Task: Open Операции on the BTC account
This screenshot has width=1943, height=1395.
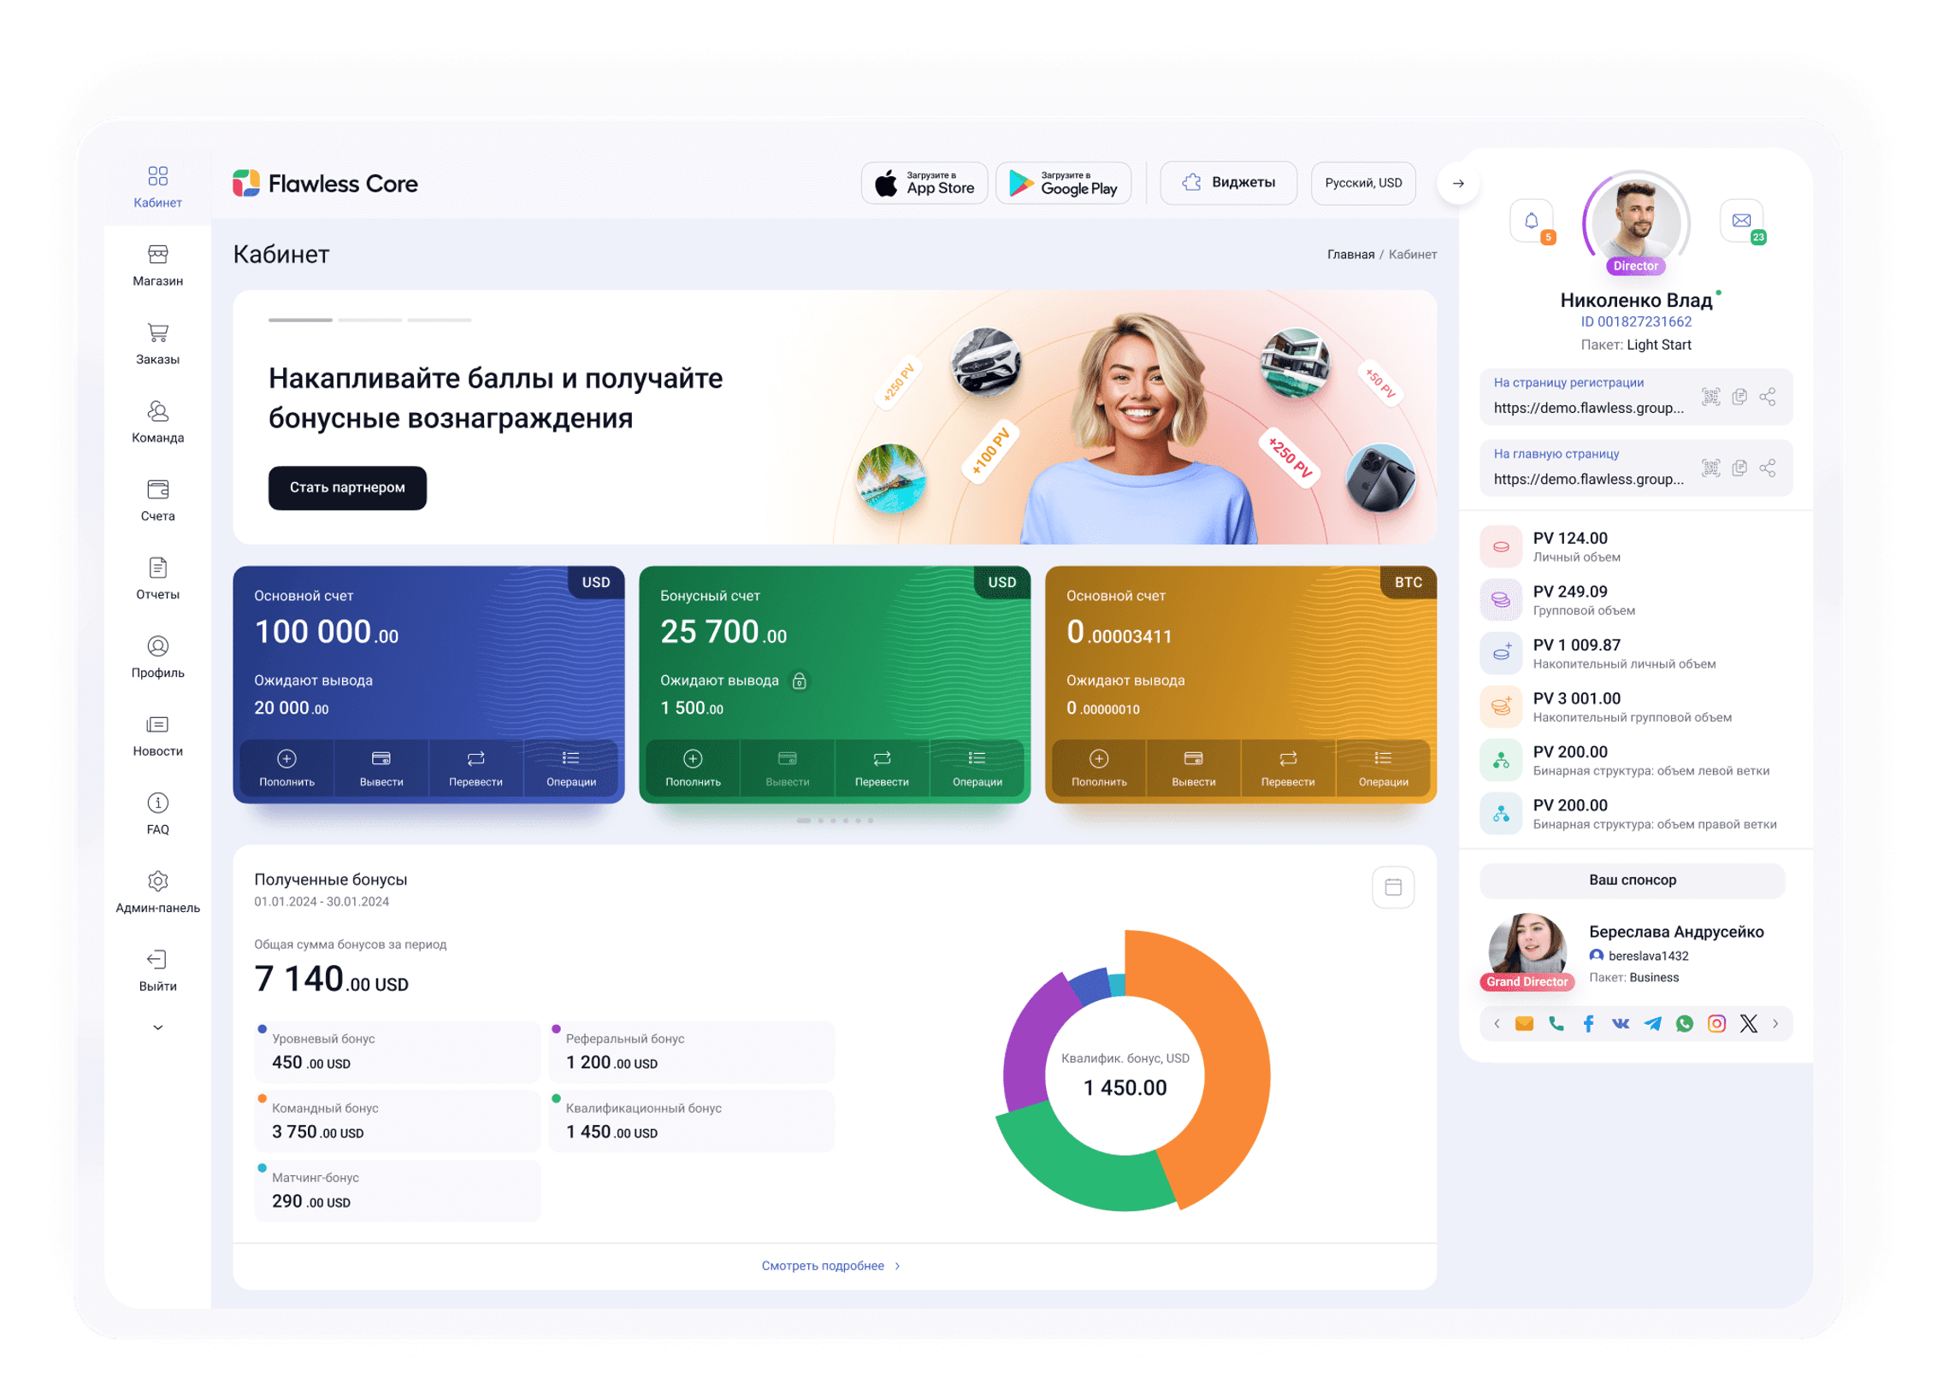Action: (1383, 768)
